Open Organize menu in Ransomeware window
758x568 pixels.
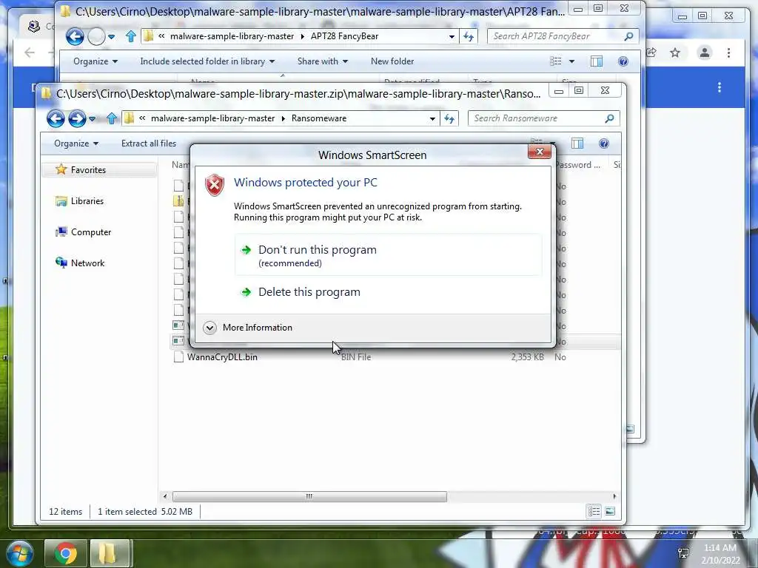click(76, 143)
